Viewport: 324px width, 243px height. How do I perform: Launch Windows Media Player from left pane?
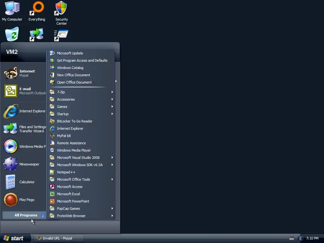coord(24,146)
